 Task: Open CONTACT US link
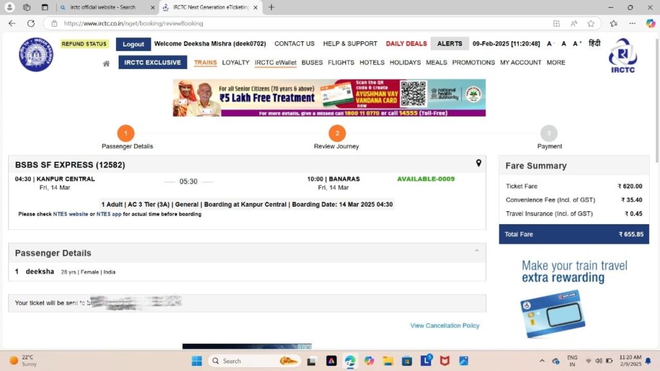(x=294, y=44)
